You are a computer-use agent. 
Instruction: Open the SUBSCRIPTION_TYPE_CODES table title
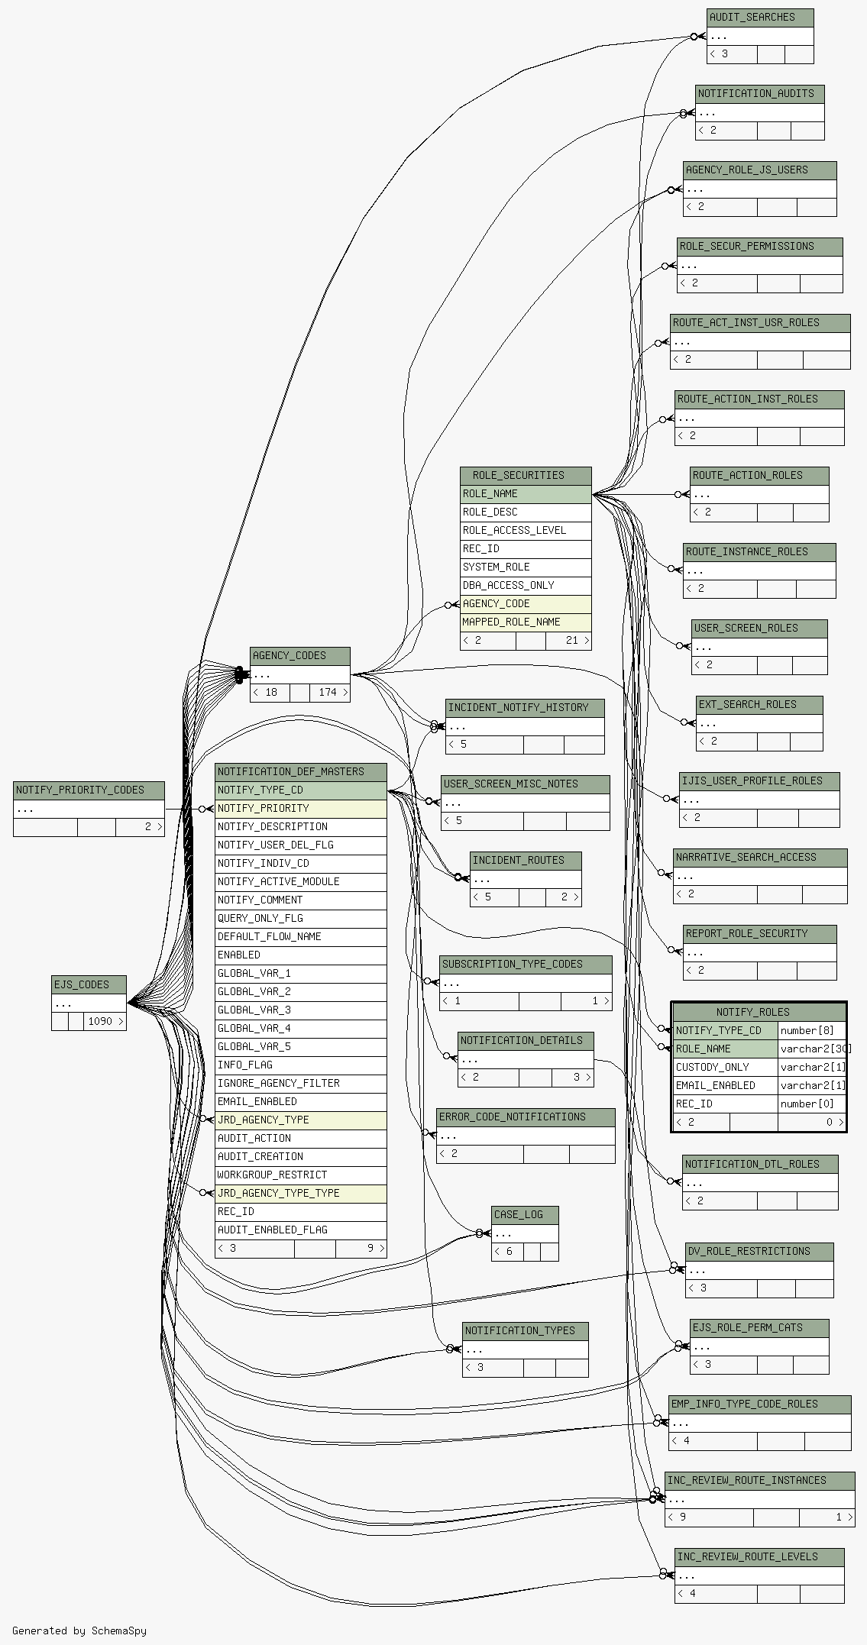click(x=526, y=965)
